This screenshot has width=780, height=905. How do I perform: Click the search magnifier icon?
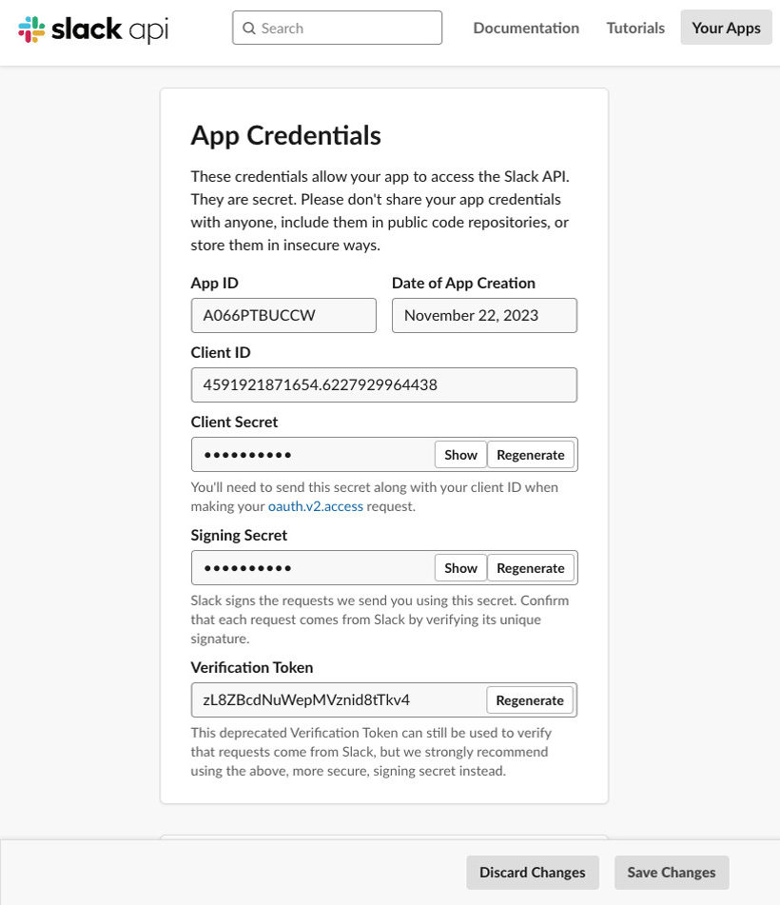pyautogui.click(x=248, y=29)
